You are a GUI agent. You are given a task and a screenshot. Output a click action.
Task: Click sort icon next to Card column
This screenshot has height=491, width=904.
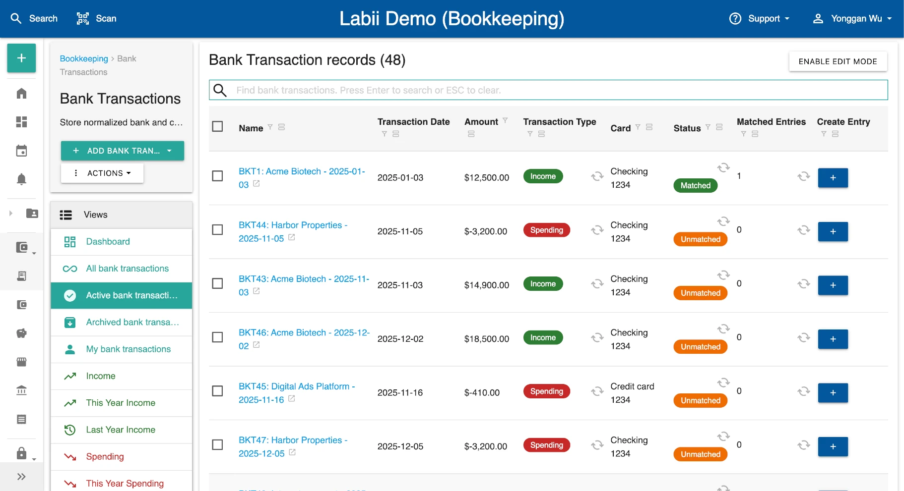[x=649, y=127]
